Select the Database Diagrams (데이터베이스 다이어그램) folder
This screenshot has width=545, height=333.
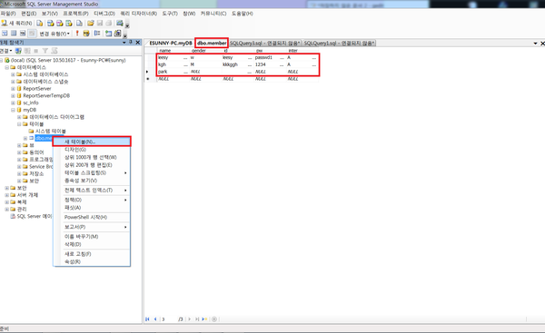tap(56, 117)
